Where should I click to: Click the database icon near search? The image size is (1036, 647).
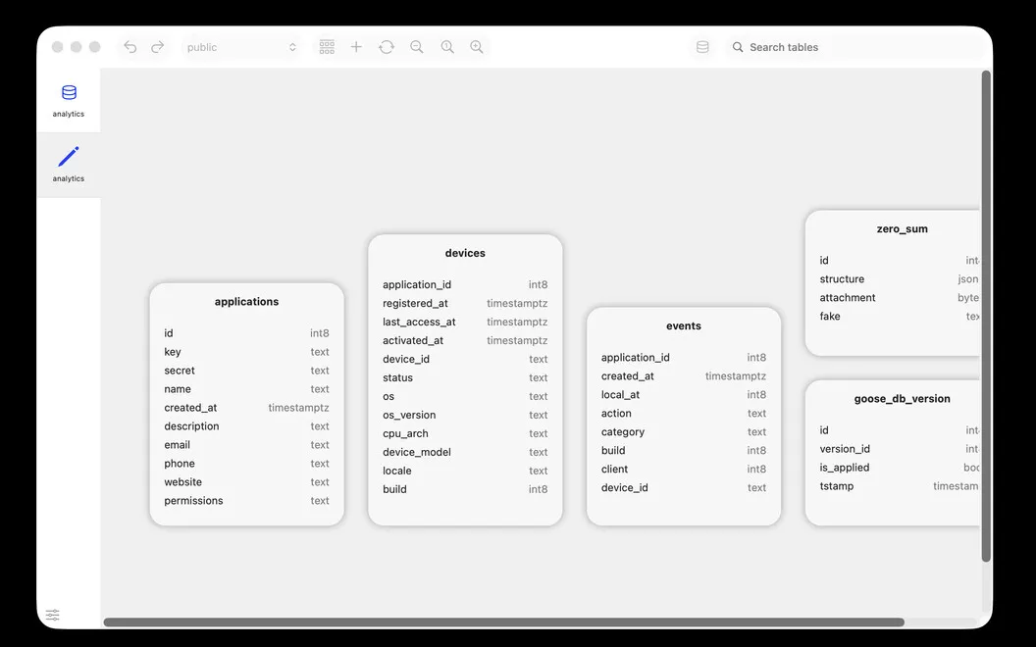(702, 47)
